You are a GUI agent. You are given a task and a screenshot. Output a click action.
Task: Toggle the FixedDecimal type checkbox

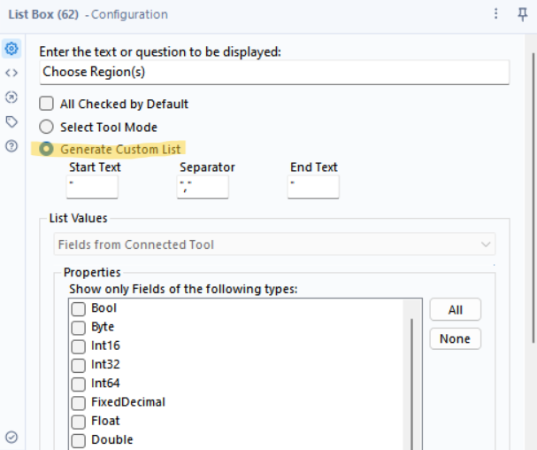(x=79, y=402)
